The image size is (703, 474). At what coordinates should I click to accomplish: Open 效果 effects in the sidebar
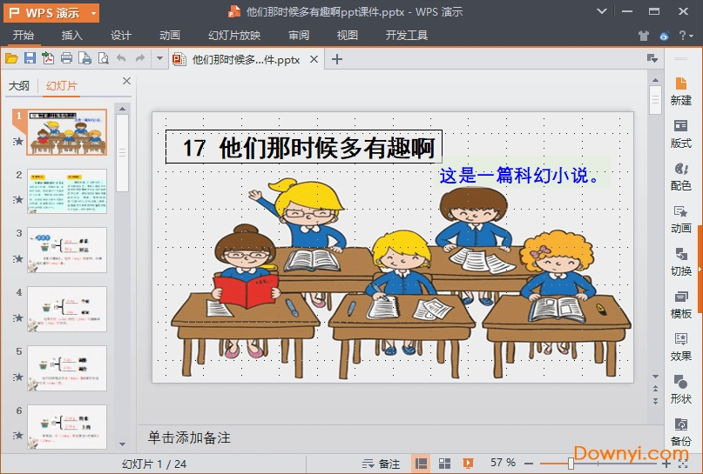[680, 347]
